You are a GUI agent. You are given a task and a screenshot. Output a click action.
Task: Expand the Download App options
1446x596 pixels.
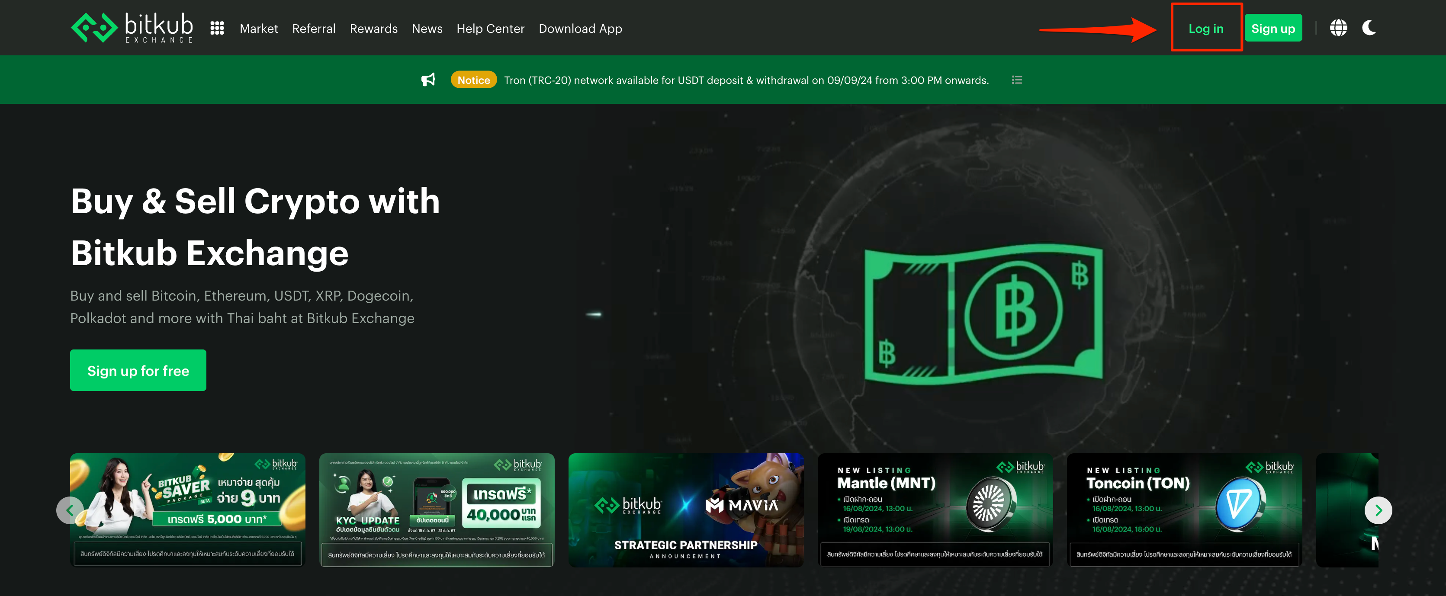pos(580,28)
